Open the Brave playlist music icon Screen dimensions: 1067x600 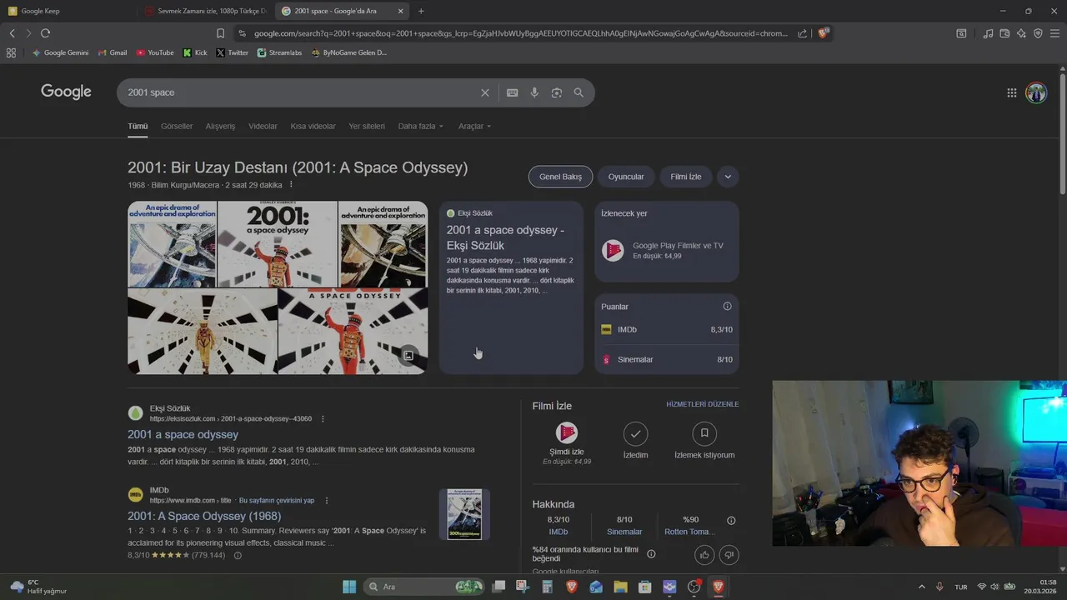[988, 33]
